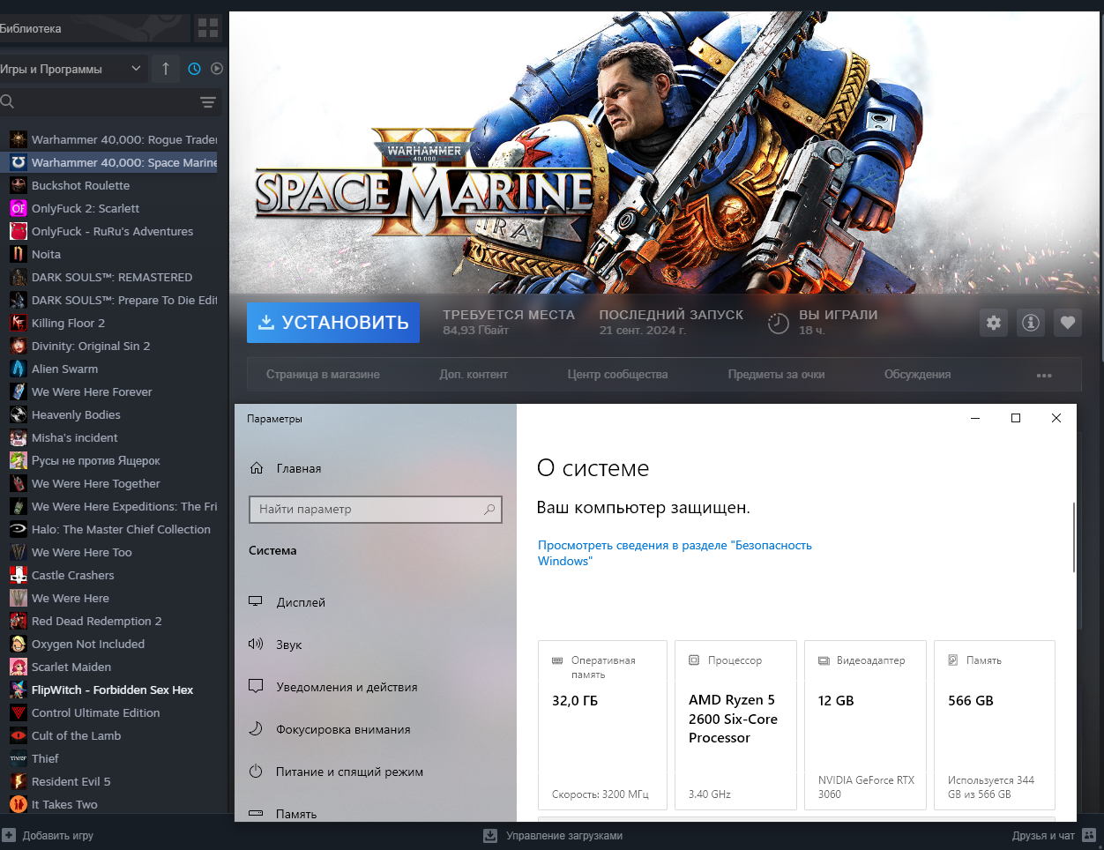Click Halo: The Master Chief Collection icon
Screen dimensions: 1104x850
[19, 529]
